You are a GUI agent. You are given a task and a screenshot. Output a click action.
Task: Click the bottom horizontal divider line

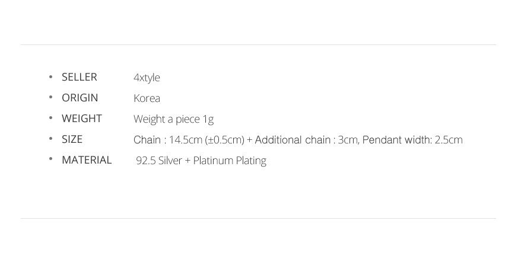(258, 218)
